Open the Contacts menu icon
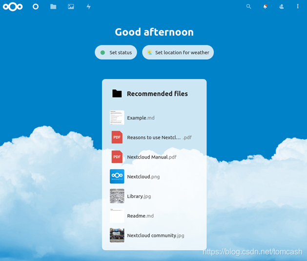The width and height of the screenshot is (307, 261). point(282,7)
